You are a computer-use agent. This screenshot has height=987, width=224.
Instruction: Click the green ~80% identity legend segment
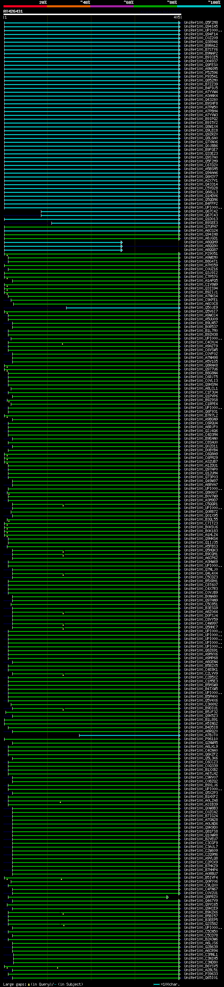click(155, 6)
